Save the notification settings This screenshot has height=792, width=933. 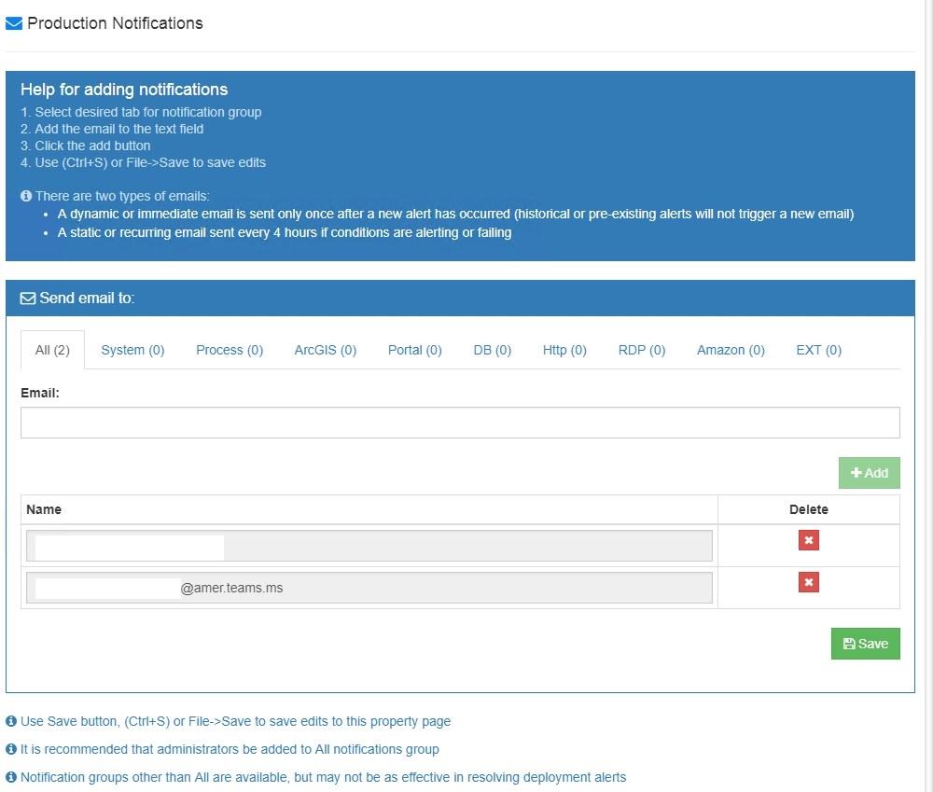(865, 644)
